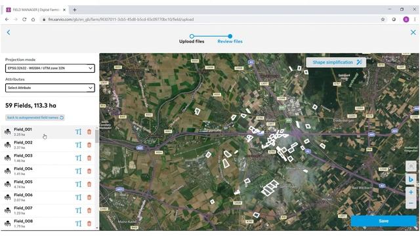Delete Field_002 with its trash icon
Image resolution: width=420 pixels, height=236 pixels.
[89, 145]
